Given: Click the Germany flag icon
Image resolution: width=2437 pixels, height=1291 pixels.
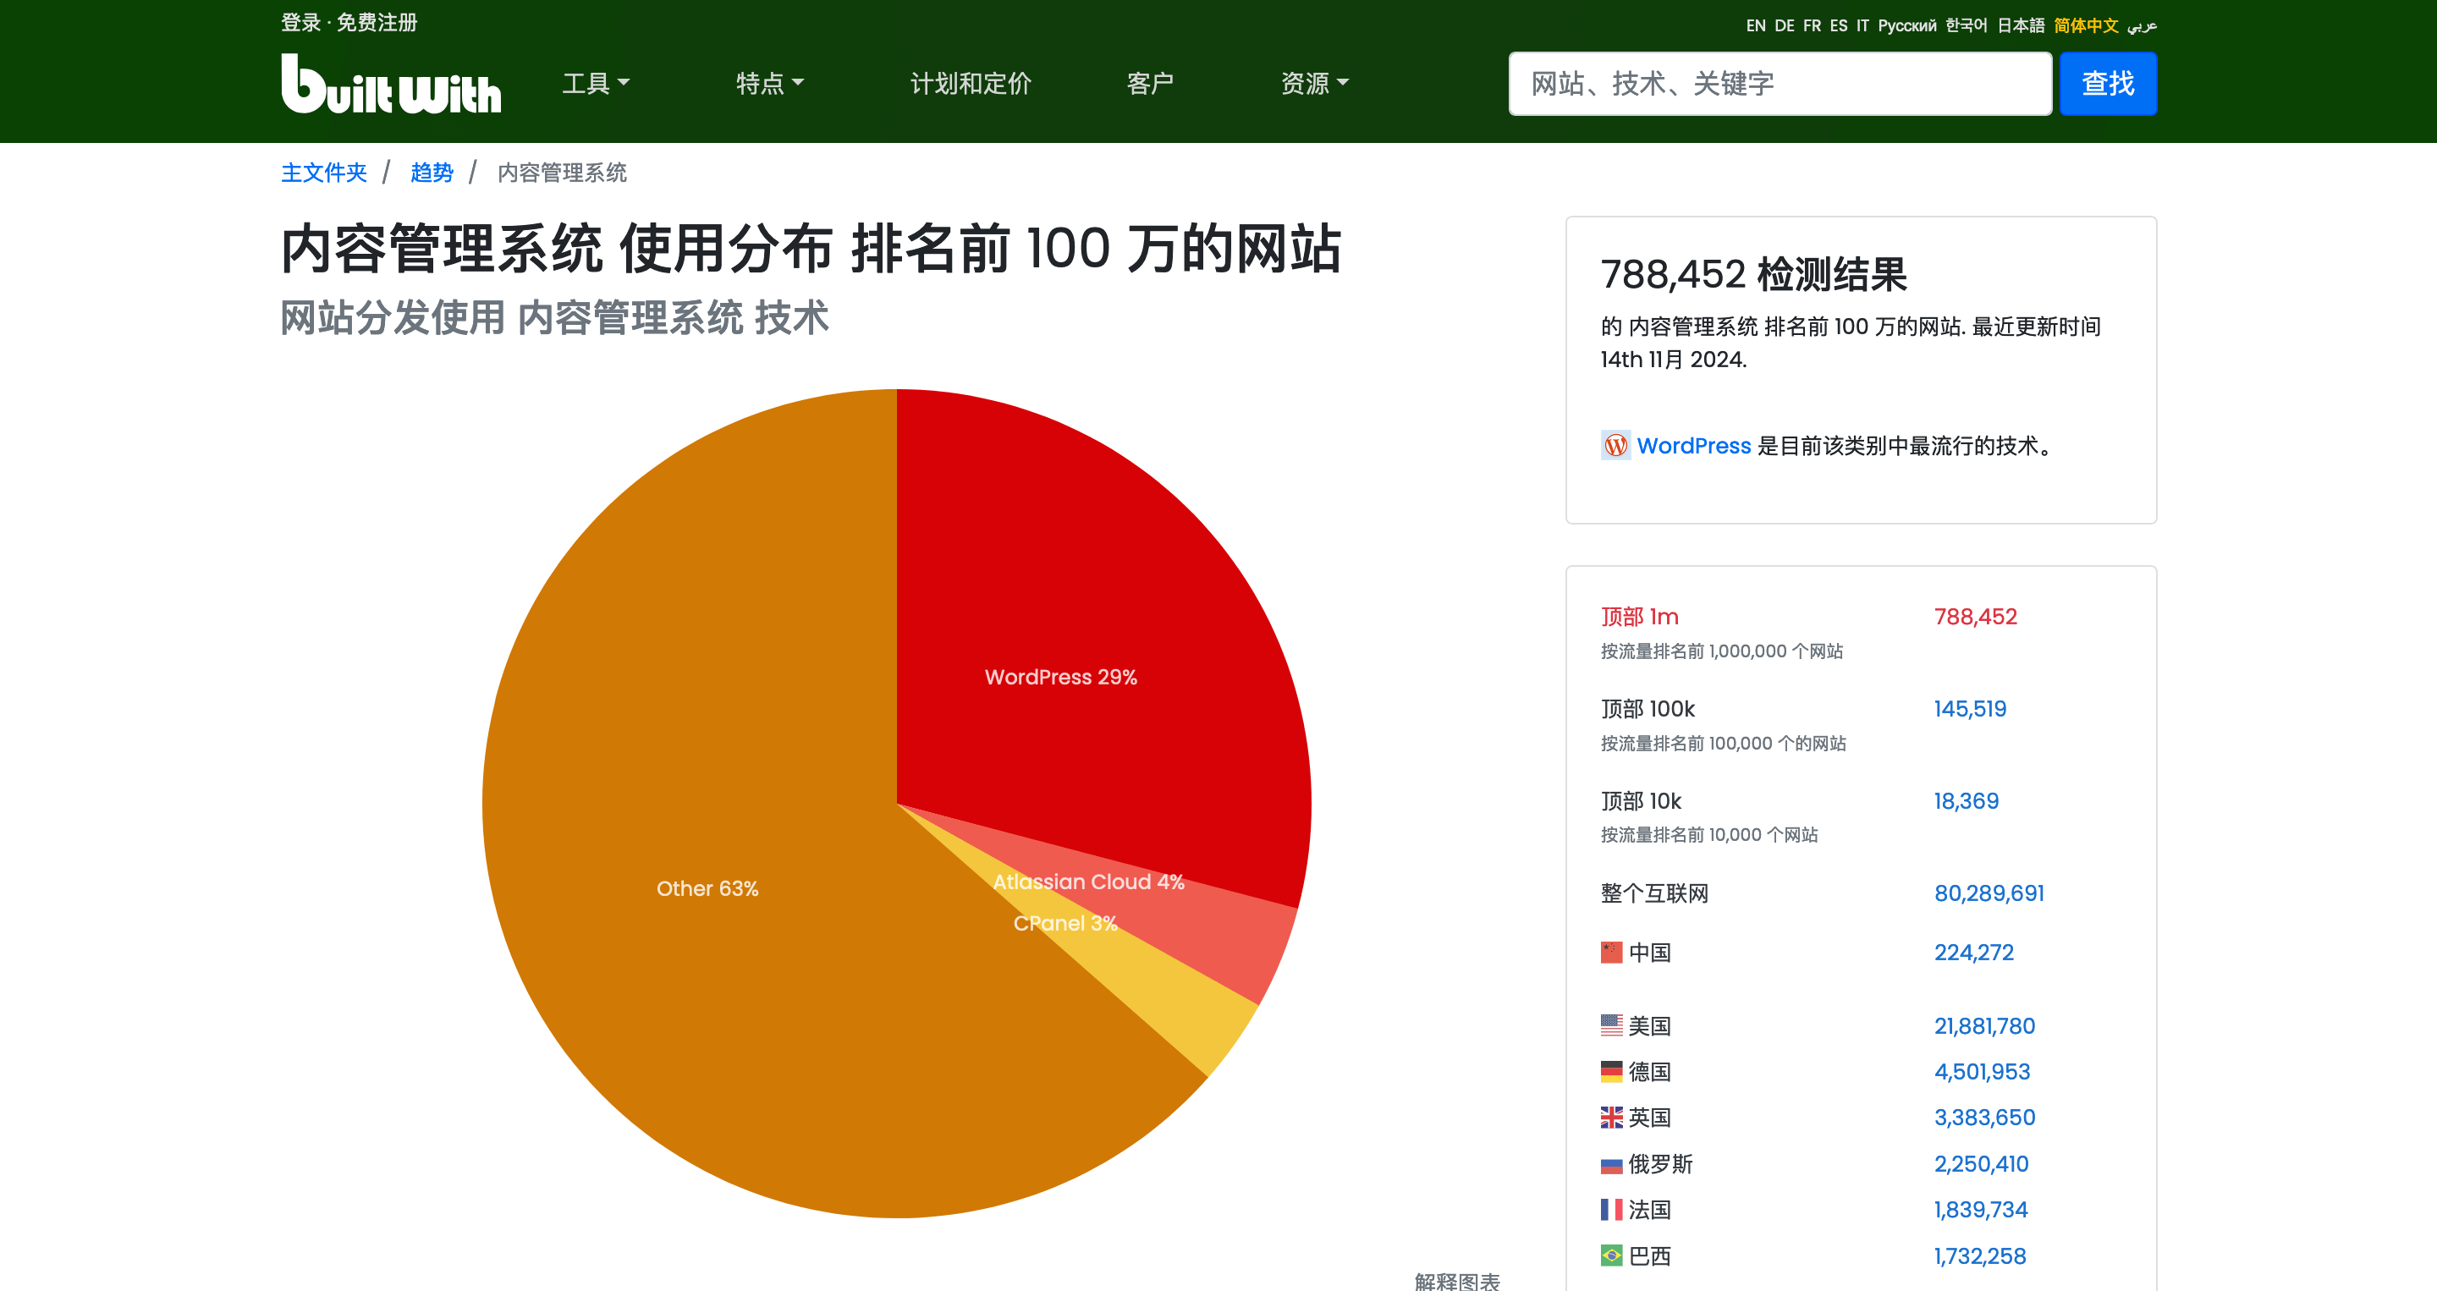Looking at the screenshot, I should click(1611, 1072).
